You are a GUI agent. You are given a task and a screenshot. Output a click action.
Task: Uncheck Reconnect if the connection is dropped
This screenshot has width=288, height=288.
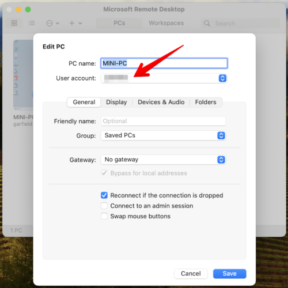104,195
